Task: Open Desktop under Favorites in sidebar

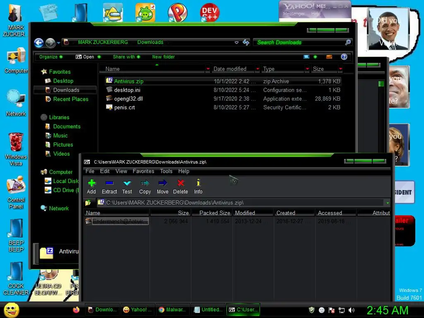Action: [x=63, y=81]
